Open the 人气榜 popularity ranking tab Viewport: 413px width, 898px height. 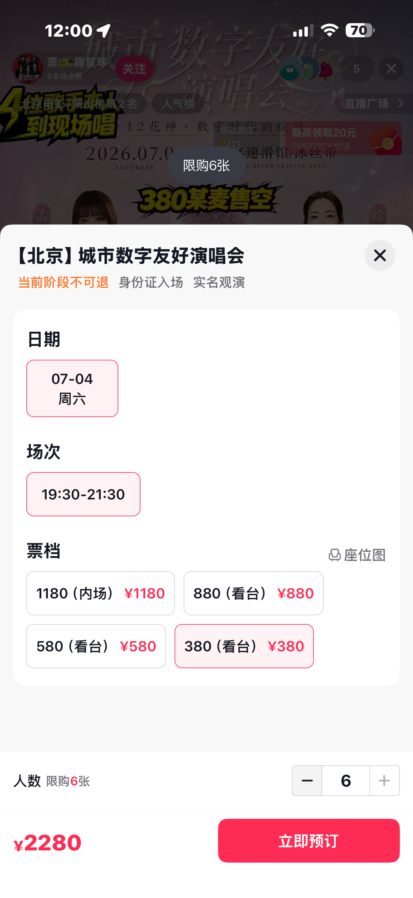coord(178,104)
